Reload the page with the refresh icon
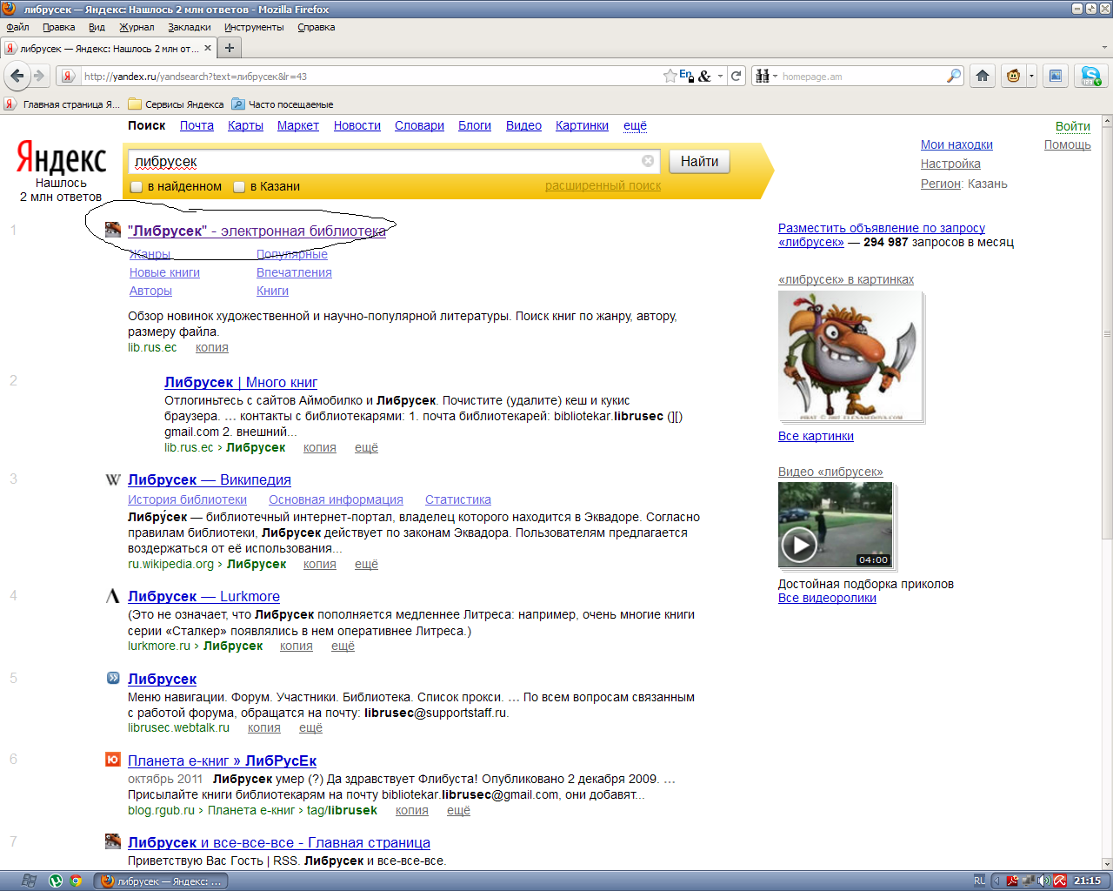The width and height of the screenshot is (1113, 891). [736, 76]
